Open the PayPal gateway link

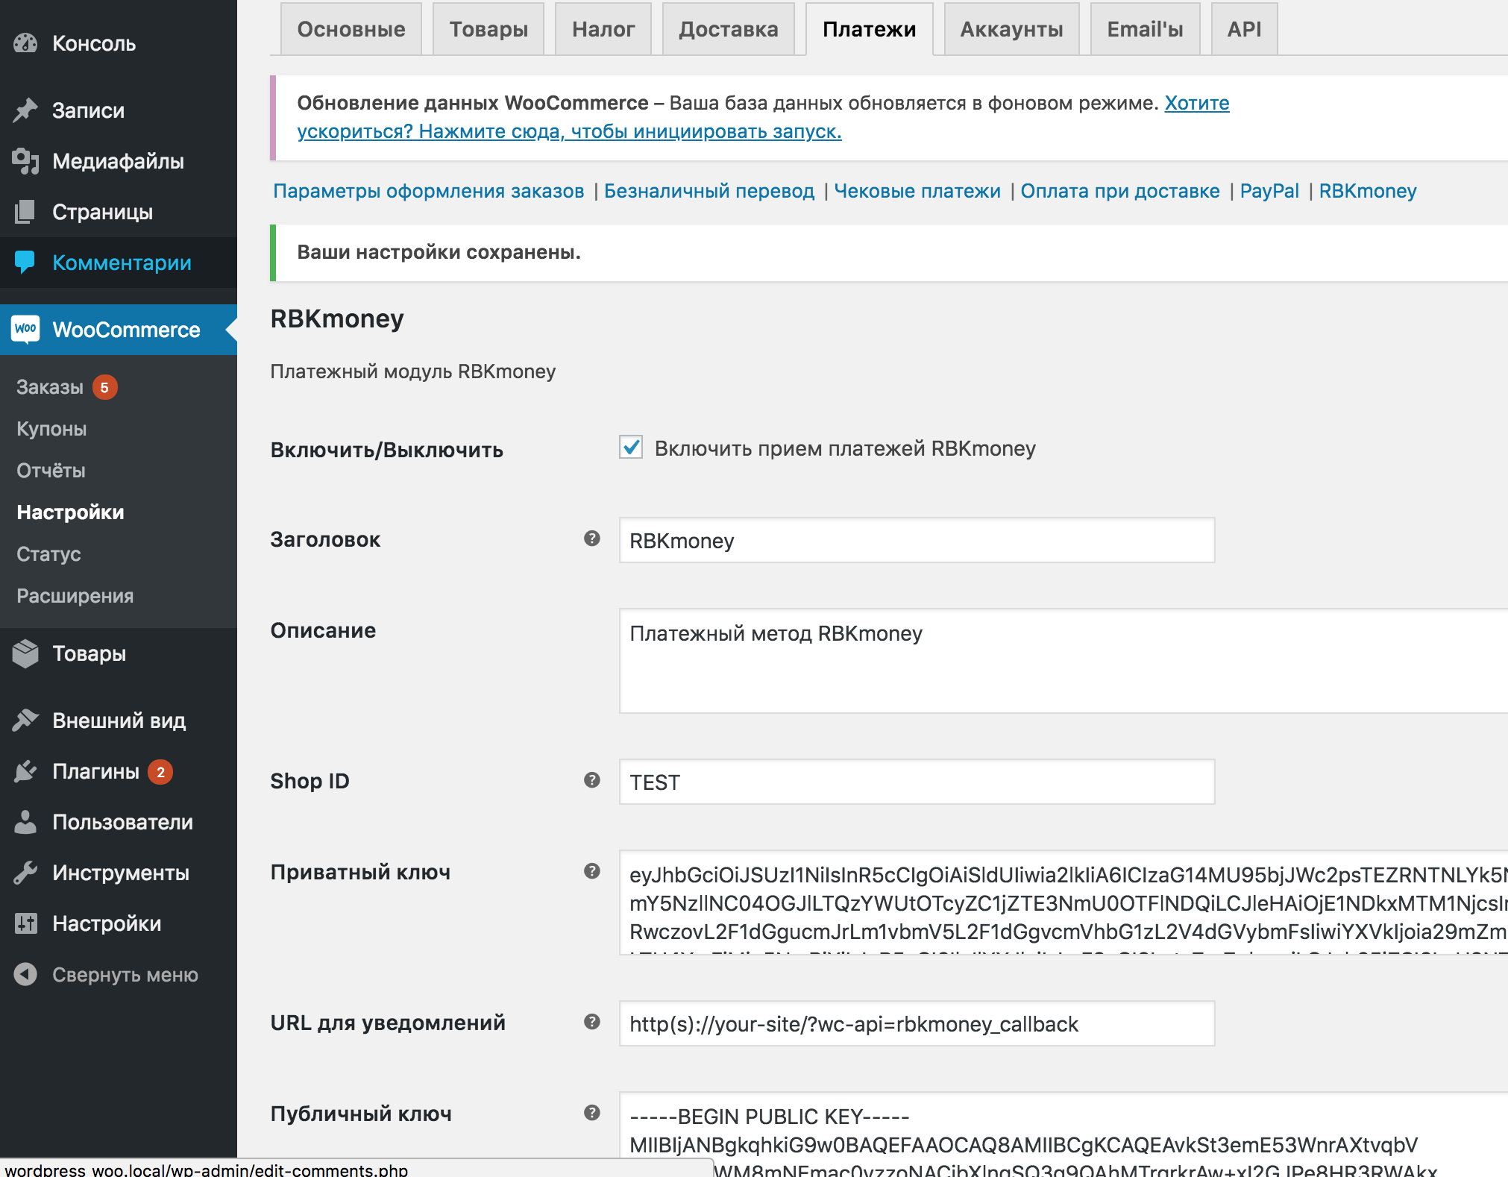(x=1269, y=191)
